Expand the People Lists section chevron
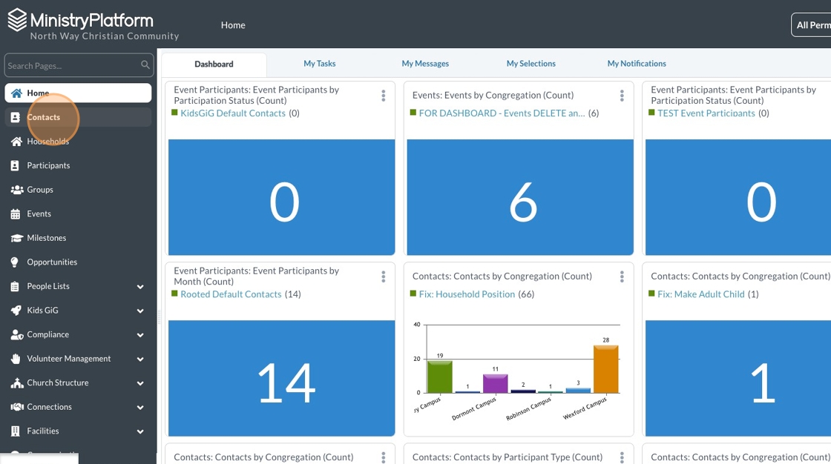 point(140,287)
